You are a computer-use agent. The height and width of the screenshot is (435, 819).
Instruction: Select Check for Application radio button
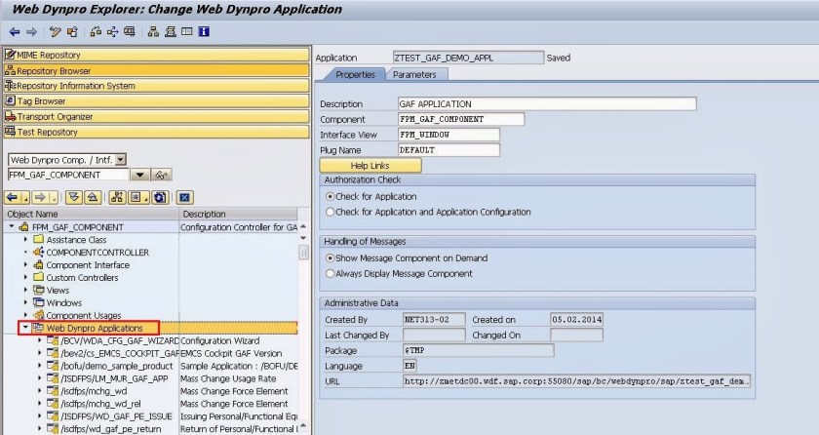click(330, 196)
